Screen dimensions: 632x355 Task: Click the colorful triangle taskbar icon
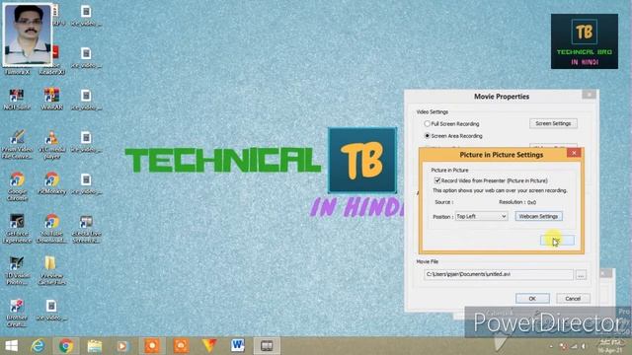click(x=209, y=346)
